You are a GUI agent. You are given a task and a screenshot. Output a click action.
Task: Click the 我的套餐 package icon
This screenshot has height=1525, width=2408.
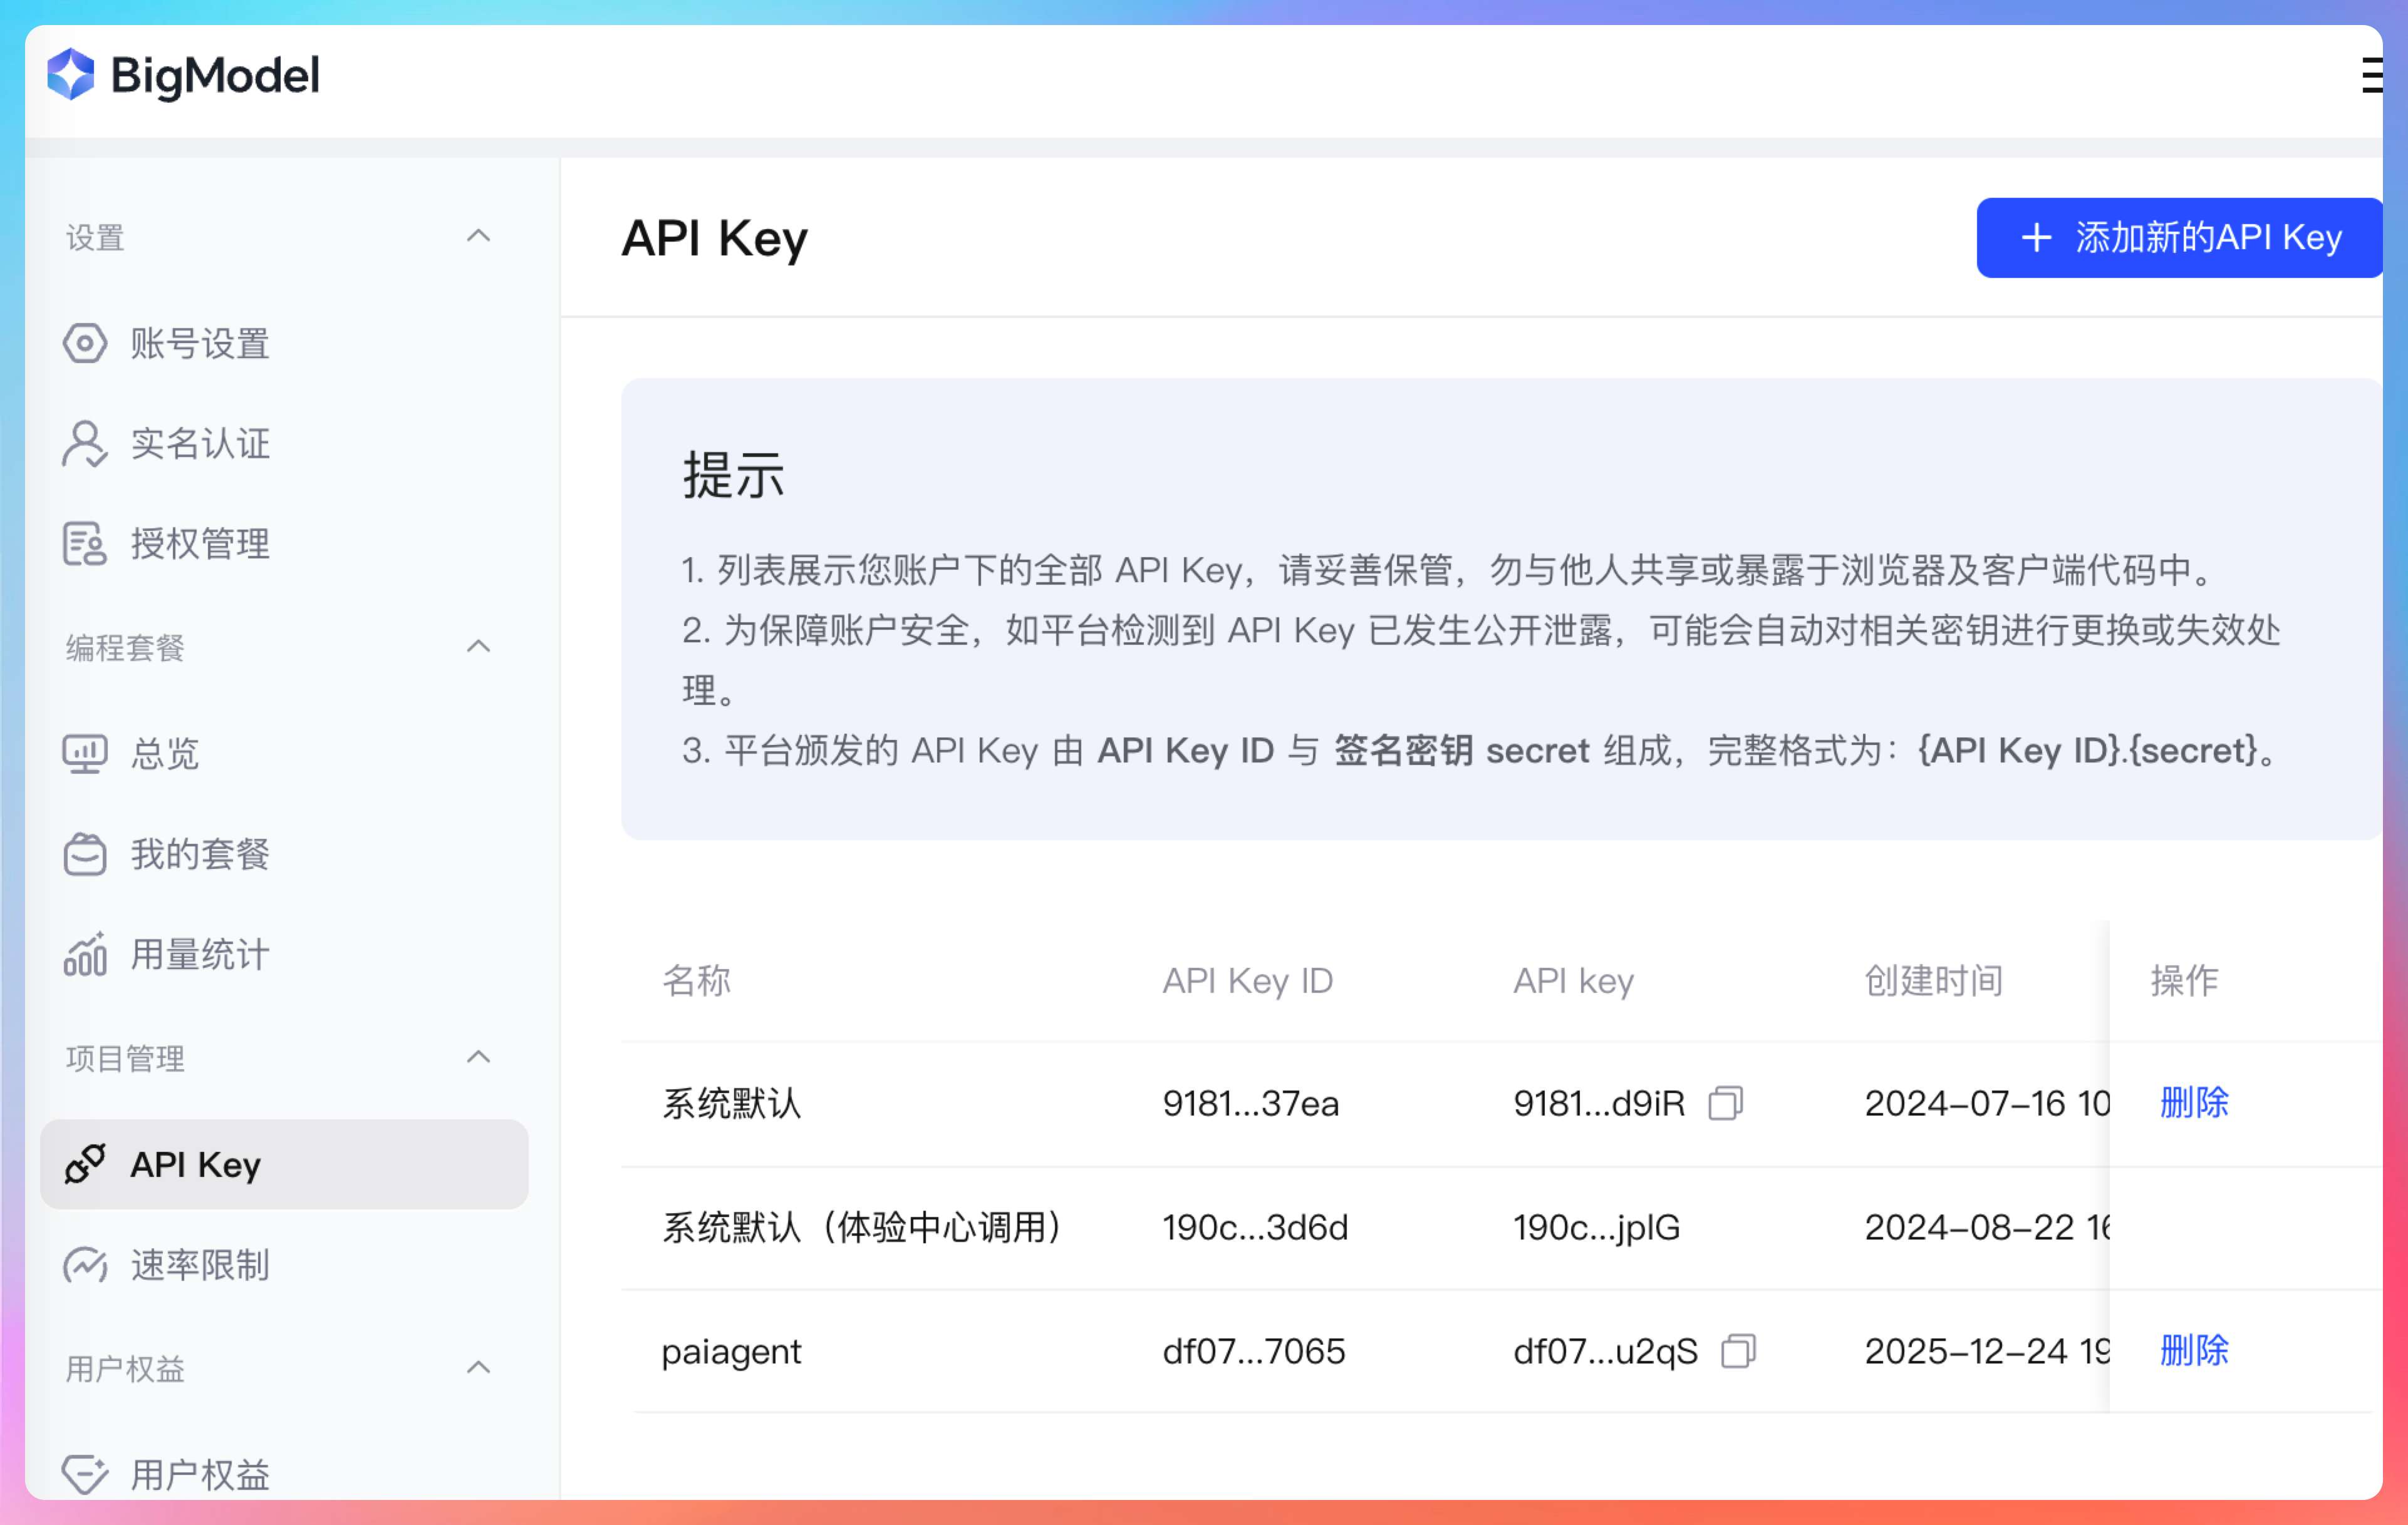tap(85, 855)
